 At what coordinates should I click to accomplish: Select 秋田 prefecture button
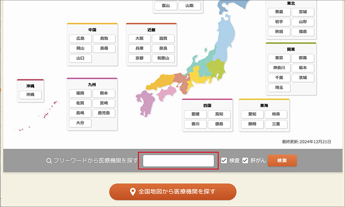[279, 32]
